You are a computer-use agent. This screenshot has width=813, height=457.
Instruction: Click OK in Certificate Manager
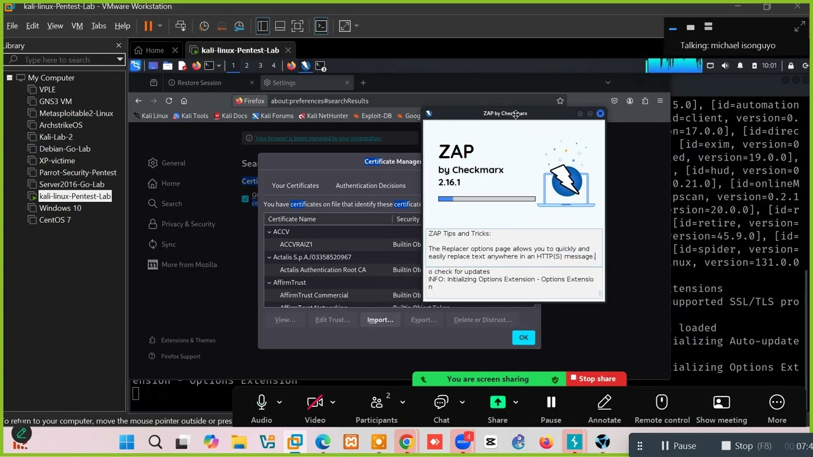click(523, 337)
